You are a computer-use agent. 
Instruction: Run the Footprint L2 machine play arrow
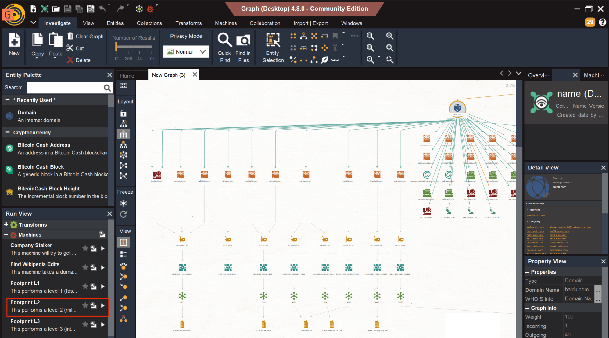[x=103, y=305]
